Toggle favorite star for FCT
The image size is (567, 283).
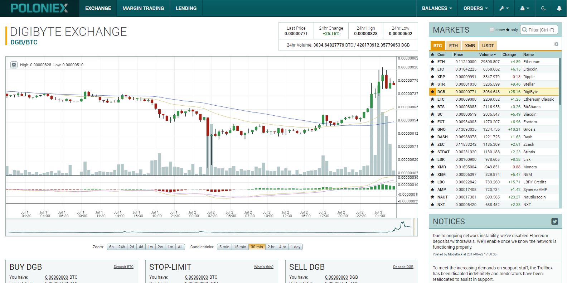point(432,122)
